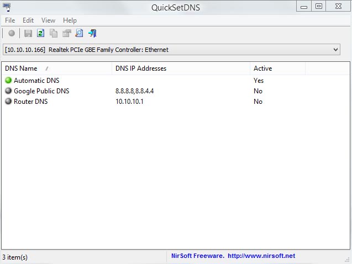Open the Help menu

pyautogui.click(x=70, y=20)
